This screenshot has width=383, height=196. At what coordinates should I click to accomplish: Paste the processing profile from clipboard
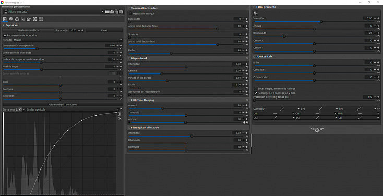coord(121,11)
